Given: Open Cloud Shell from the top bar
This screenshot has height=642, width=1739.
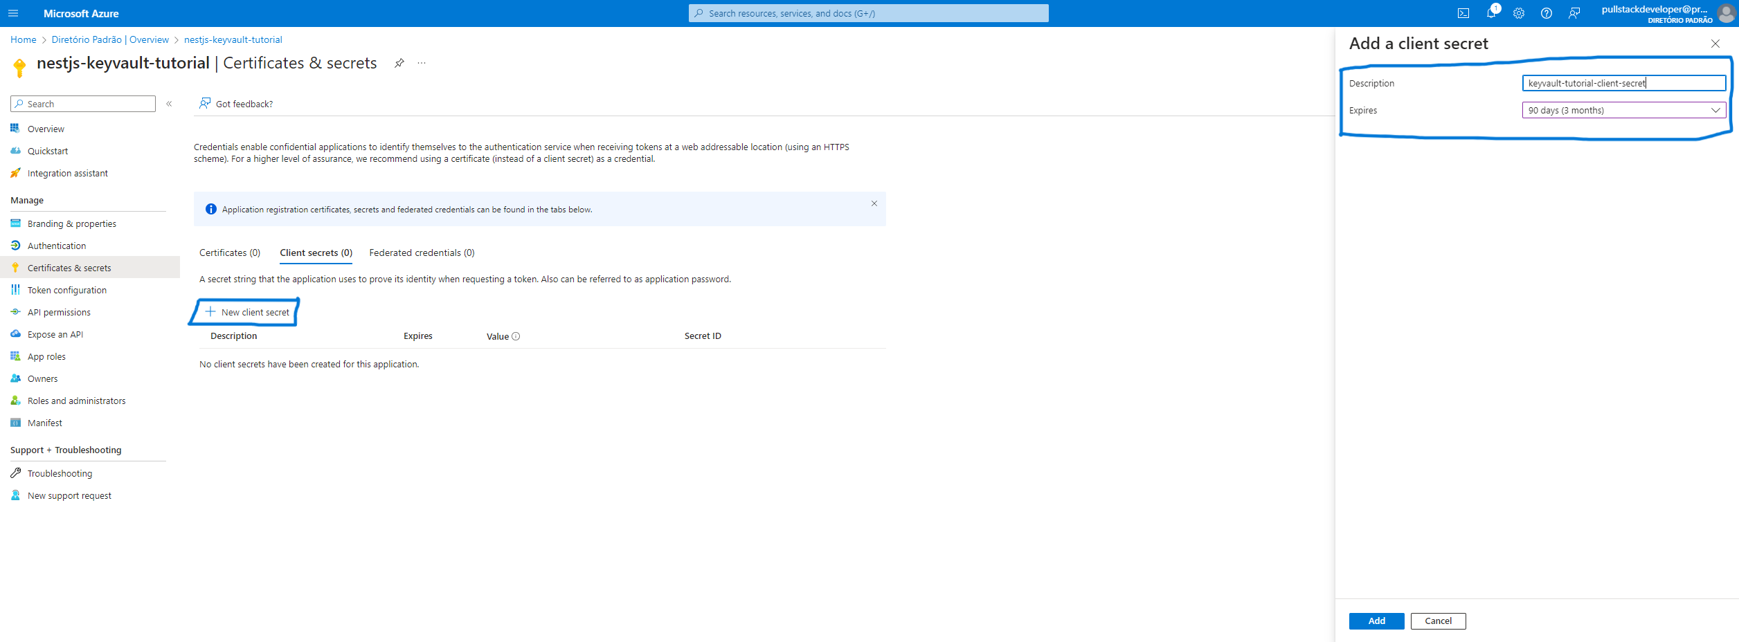Looking at the screenshot, I should click(1463, 13).
